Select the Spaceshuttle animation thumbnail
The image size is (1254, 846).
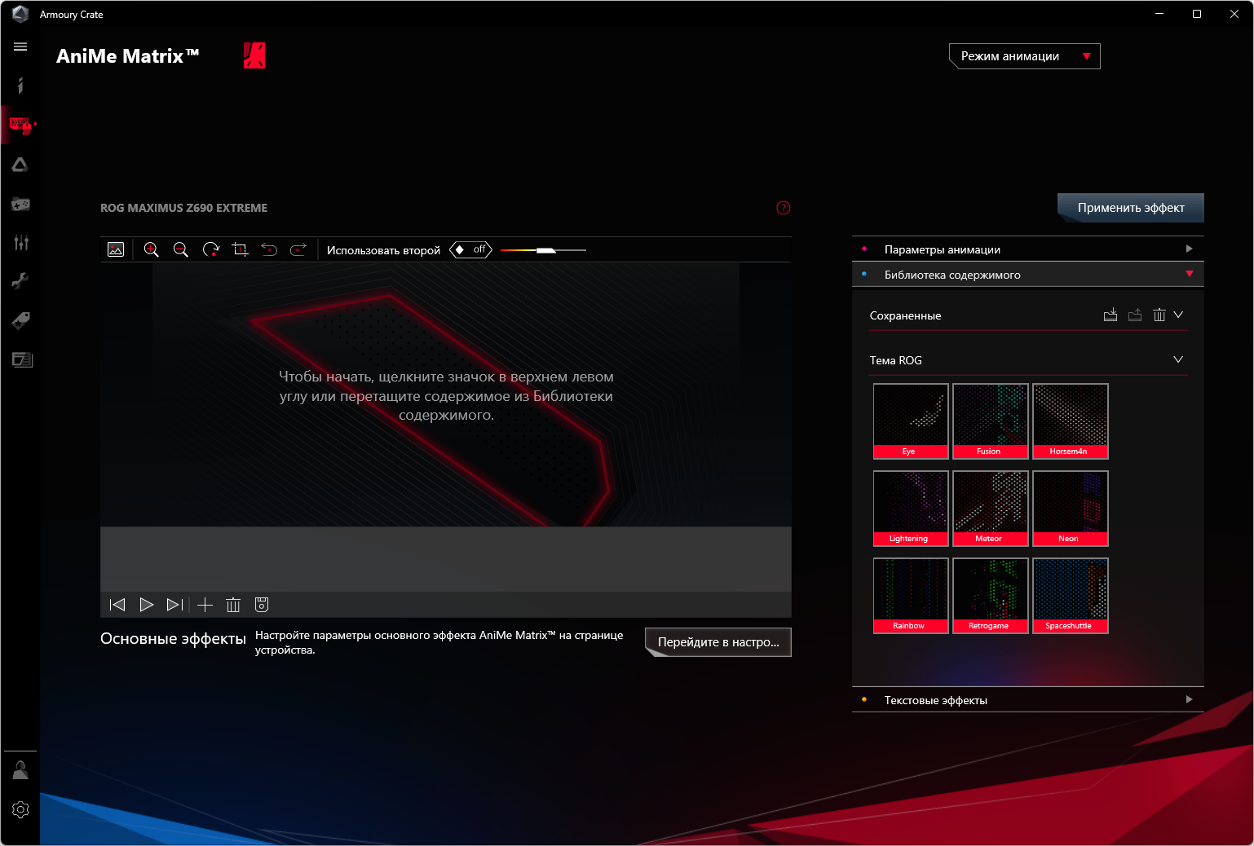coord(1071,596)
